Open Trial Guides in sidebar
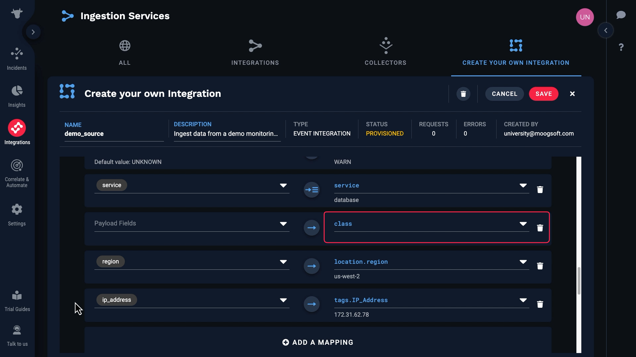 [x=17, y=296]
